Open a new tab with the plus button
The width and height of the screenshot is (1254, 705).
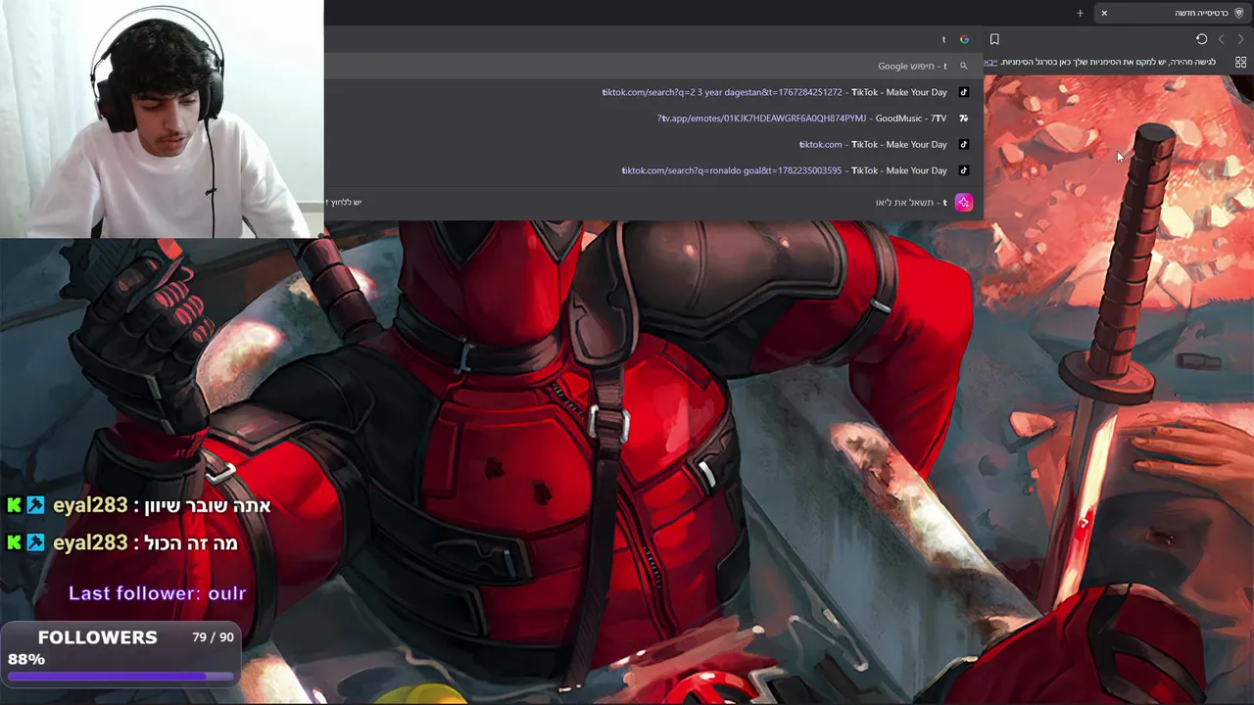pos(1080,13)
